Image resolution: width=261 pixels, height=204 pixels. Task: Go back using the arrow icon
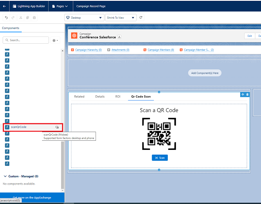point(4,6)
